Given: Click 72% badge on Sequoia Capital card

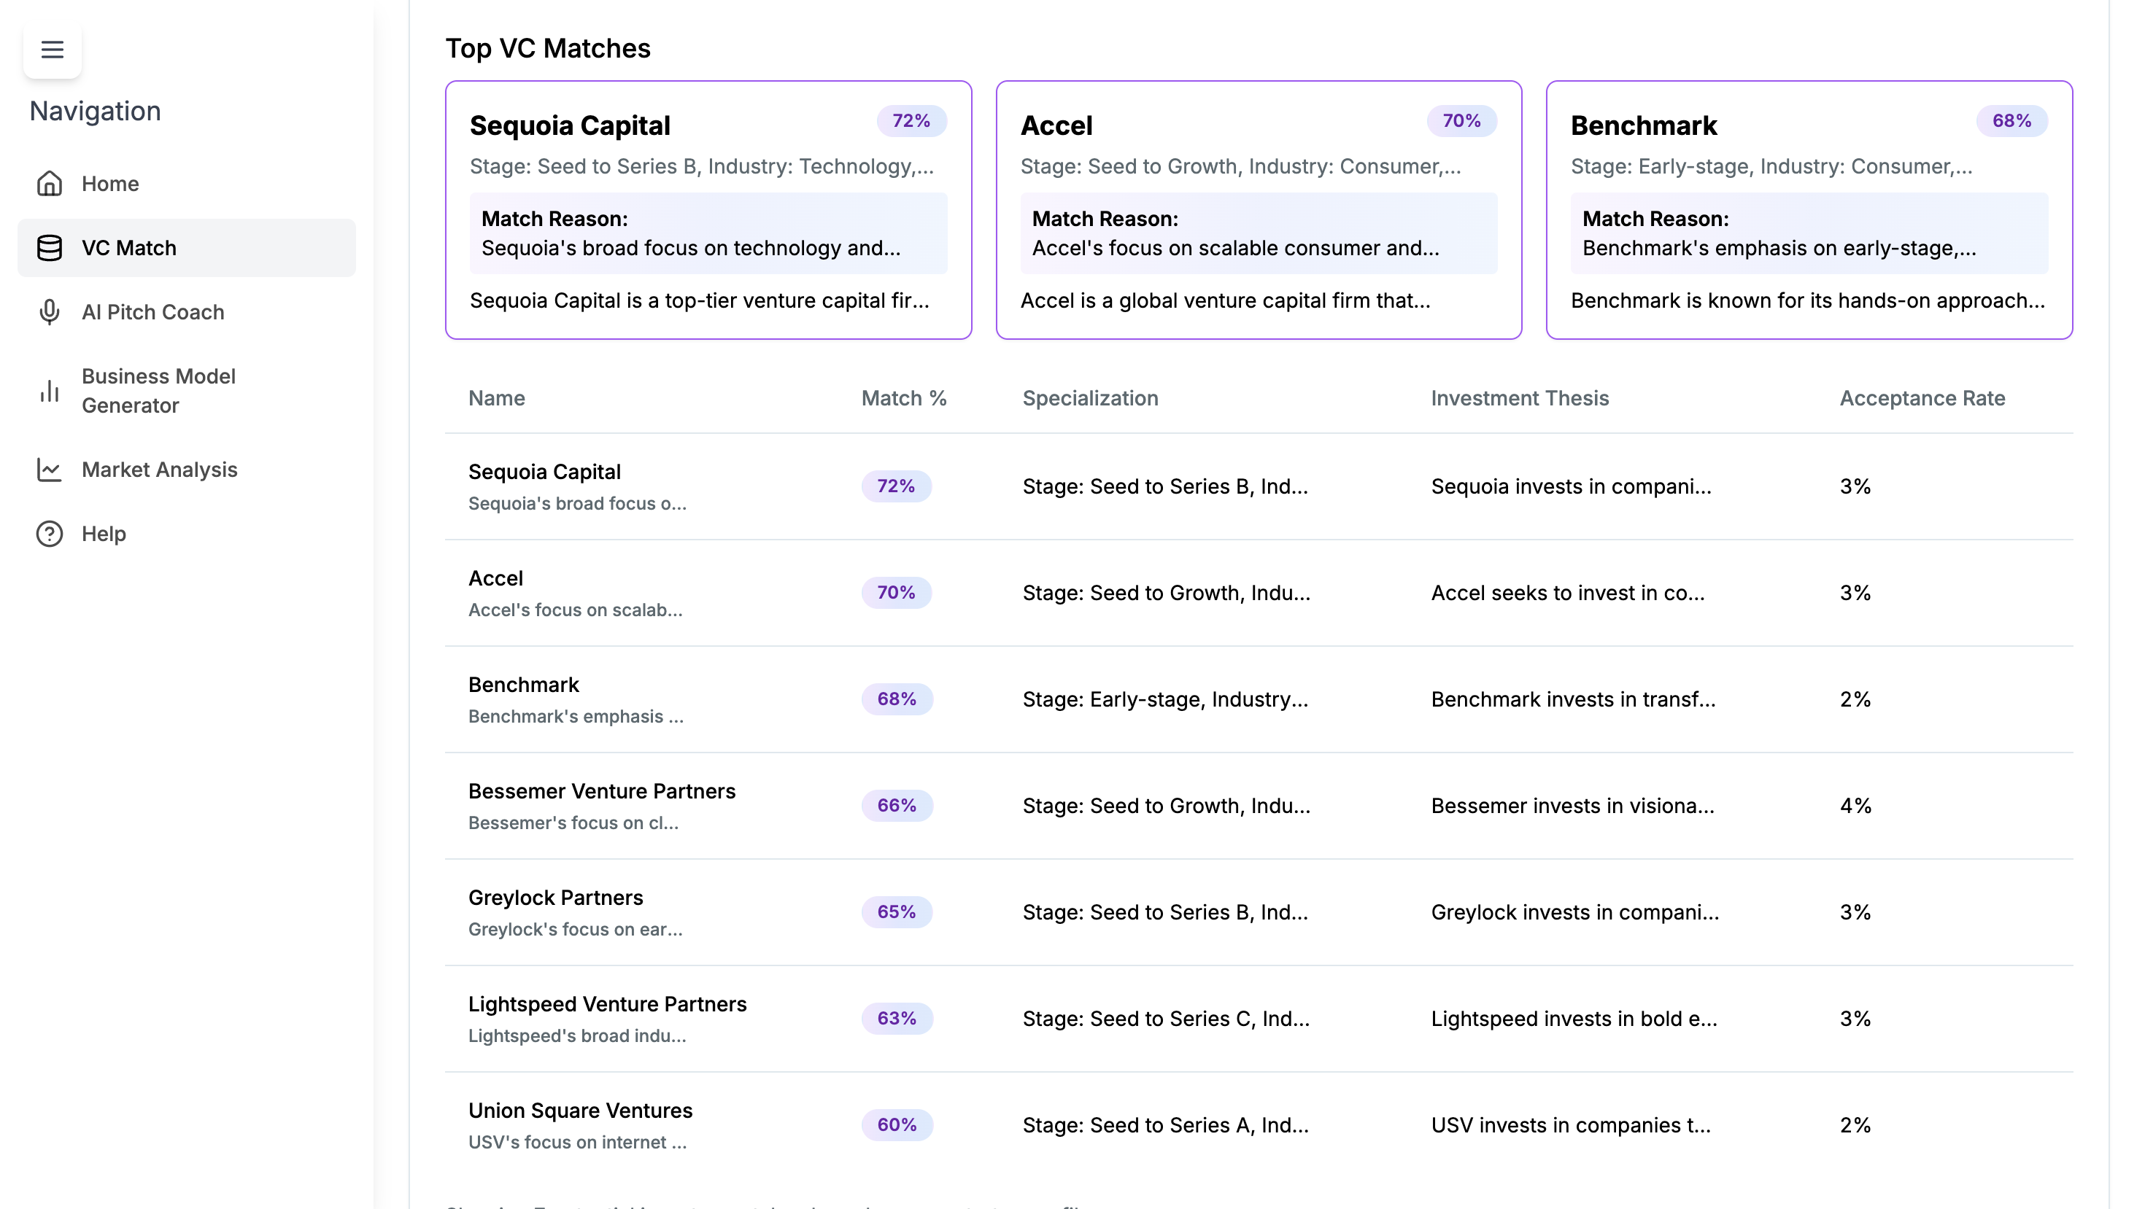Looking at the screenshot, I should tap(911, 120).
